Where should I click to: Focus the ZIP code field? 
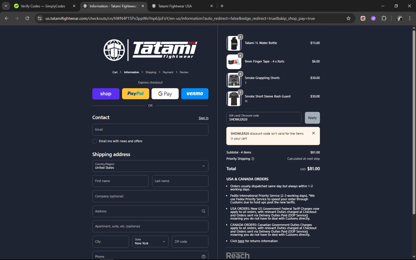(190, 241)
